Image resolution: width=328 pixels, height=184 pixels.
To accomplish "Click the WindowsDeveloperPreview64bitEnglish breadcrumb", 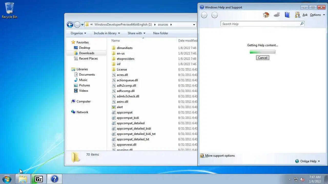I will (x=123, y=25).
